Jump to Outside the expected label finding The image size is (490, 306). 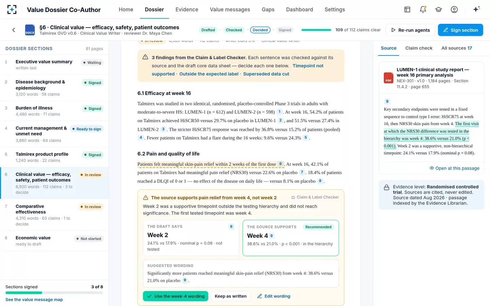(x=209, y=74)
